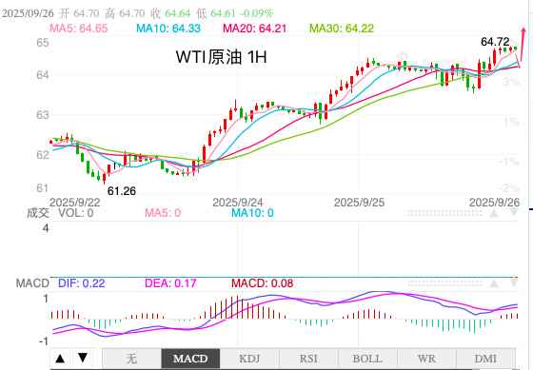Click the MACD: 0.08 value
The height and width of the screenshot is (370, 533).
(262, 283)
